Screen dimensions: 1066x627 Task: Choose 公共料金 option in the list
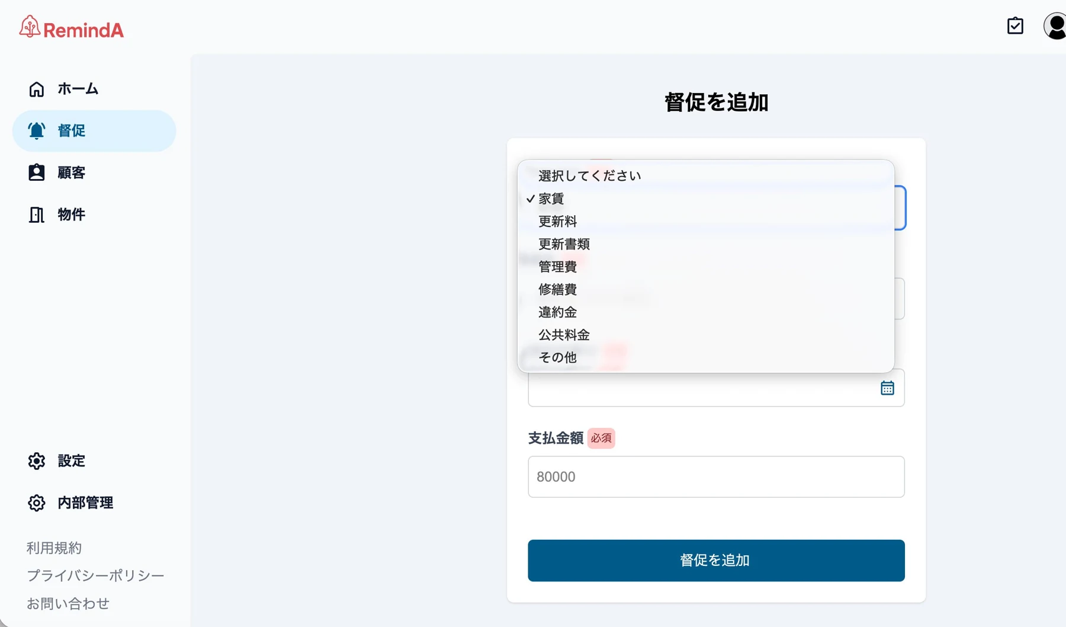pos(706,335)
